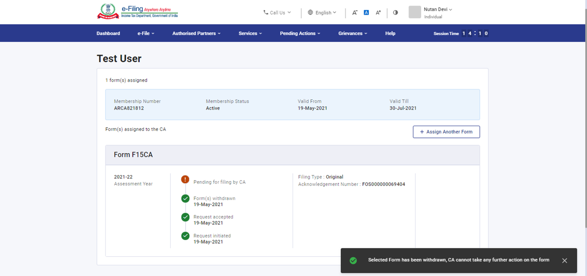Click green checkmark beside Request accepted
Image resolution: width=587 pixels, height=276 pixels.
(x=185, y=217)
